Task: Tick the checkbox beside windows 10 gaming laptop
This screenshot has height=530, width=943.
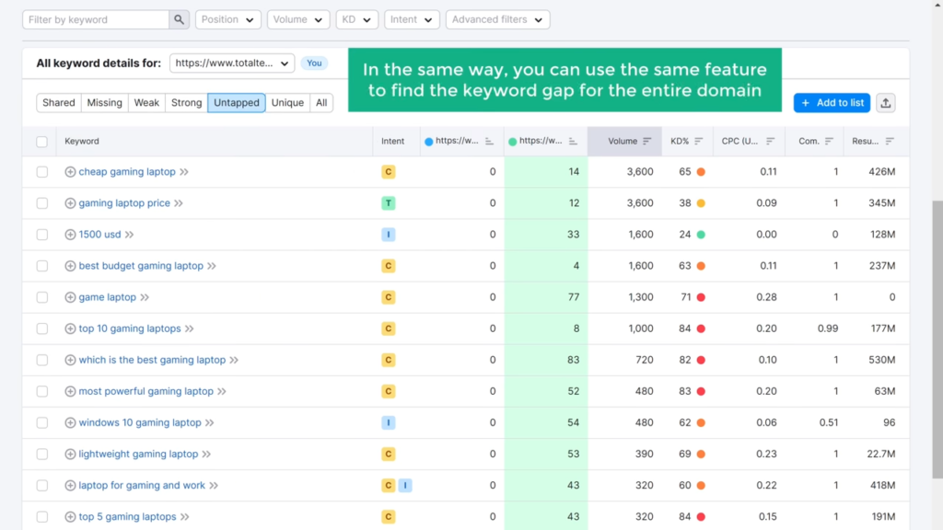Action: point(41,422)
